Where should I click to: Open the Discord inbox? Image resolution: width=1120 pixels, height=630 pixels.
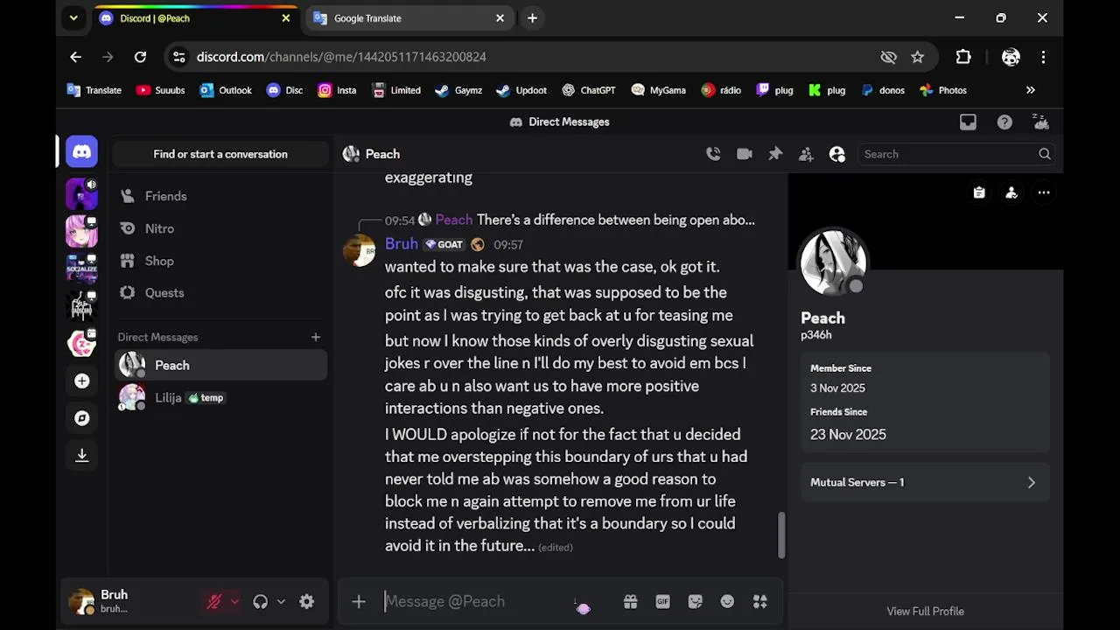pos(968,122)
